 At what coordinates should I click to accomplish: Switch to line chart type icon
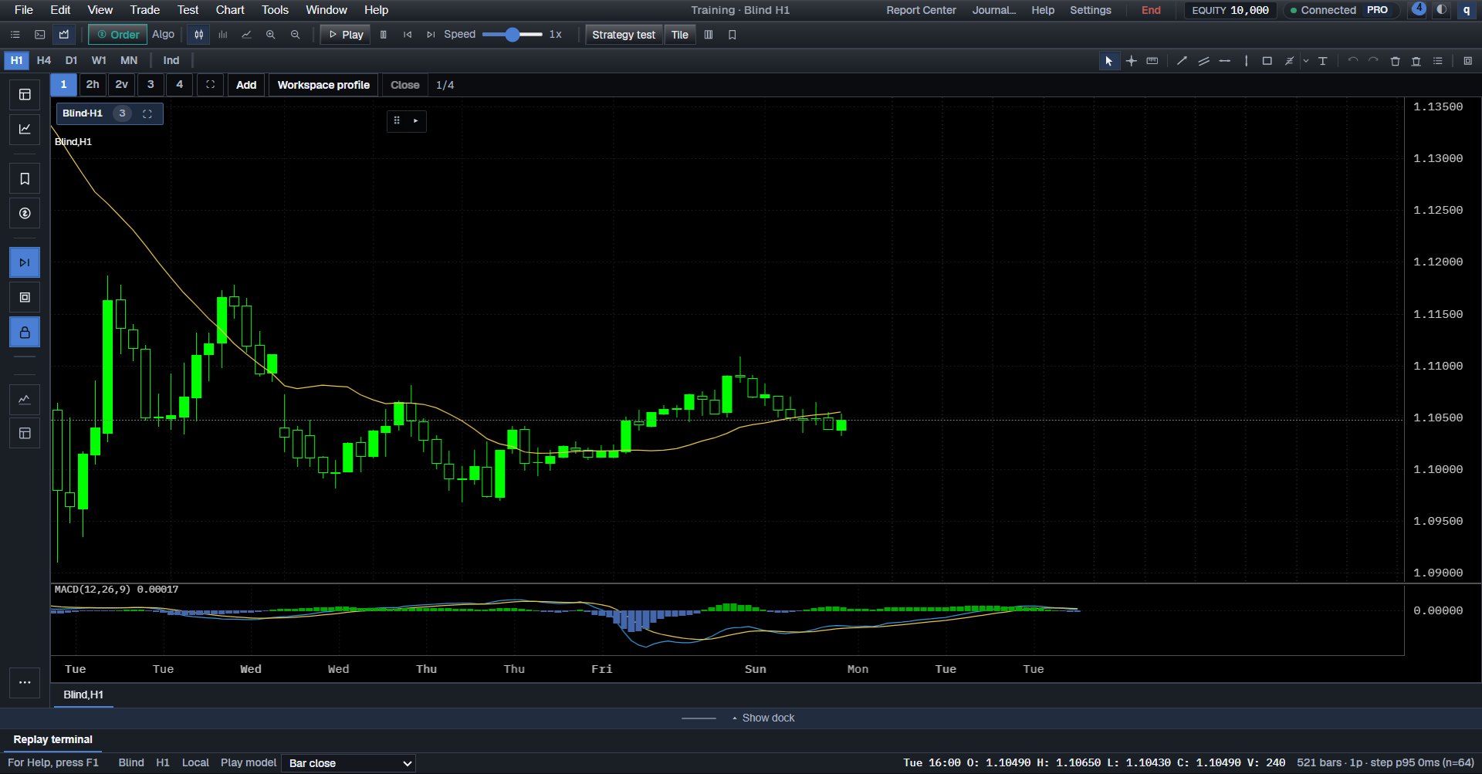click(247, 35)
